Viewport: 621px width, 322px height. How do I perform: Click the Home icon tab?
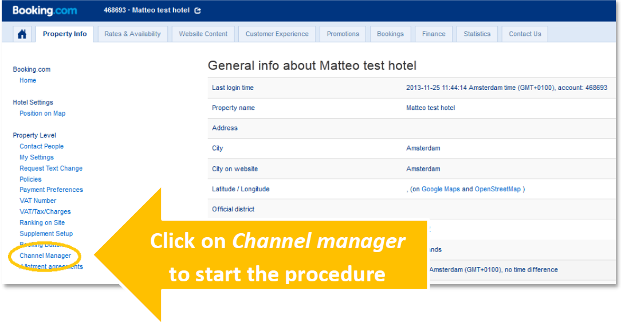click(x=22, y=34)
